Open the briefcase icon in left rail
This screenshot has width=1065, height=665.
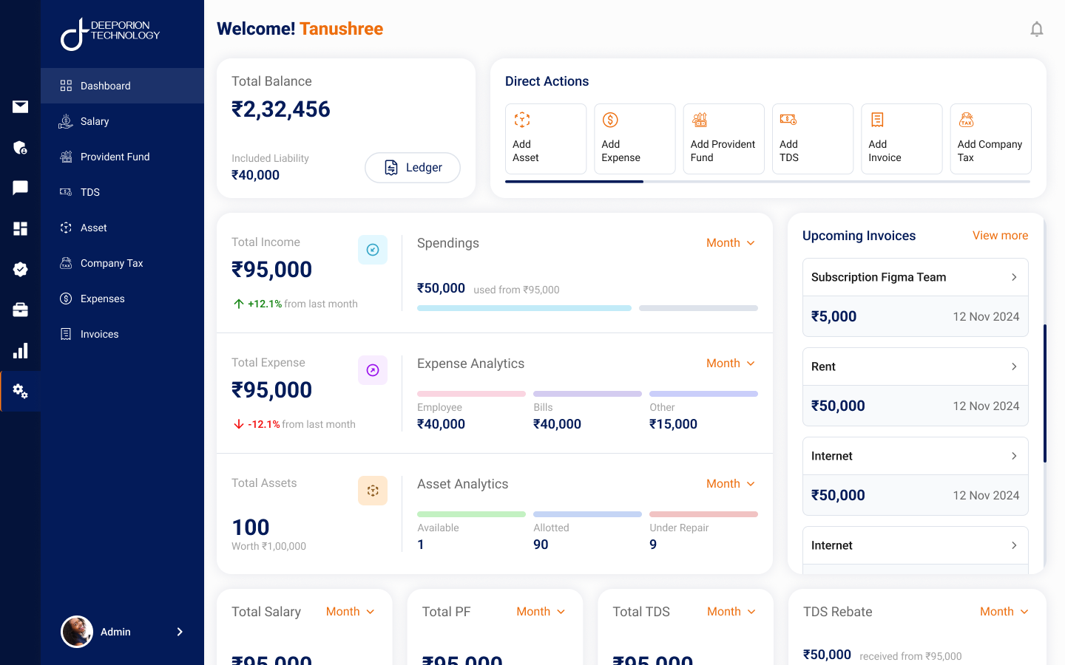click(x=21, y=310)
